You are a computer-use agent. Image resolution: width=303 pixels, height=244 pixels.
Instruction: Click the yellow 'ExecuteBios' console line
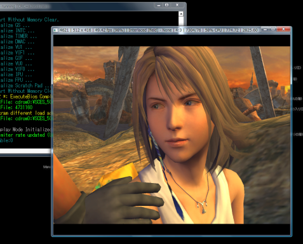coord(25,97)
